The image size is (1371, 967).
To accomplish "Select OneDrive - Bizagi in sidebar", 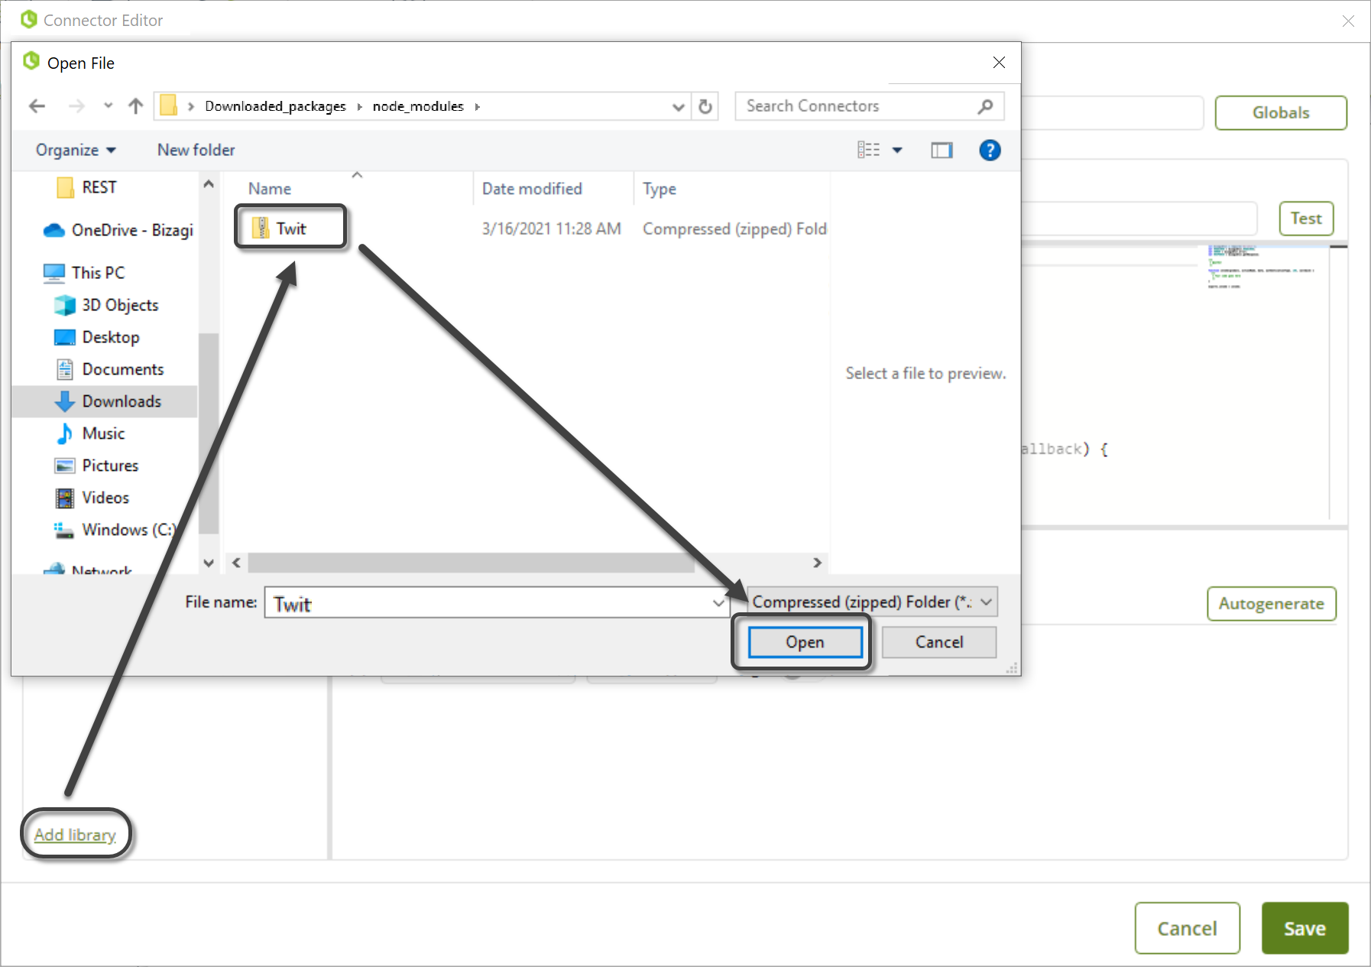I will click(119, 230).
